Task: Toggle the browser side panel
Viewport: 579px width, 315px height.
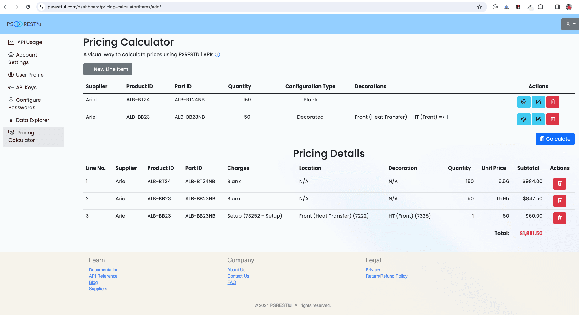Action: pyautogui.click(x=557, y=7)
